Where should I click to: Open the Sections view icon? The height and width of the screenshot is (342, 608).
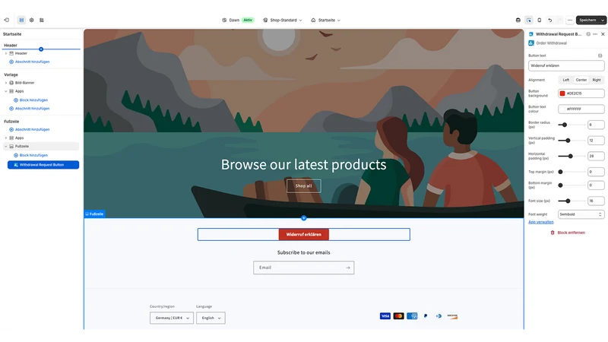21,20
